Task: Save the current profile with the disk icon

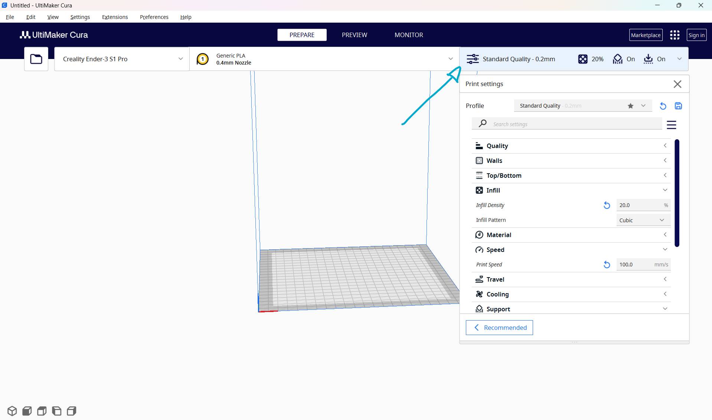Action: [x=678, y=106]
